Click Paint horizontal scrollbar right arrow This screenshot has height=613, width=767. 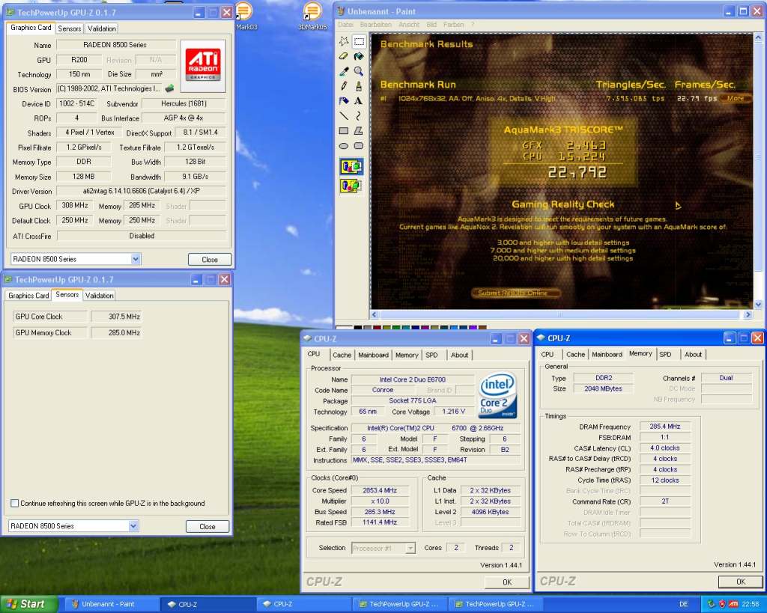(748, 315)
